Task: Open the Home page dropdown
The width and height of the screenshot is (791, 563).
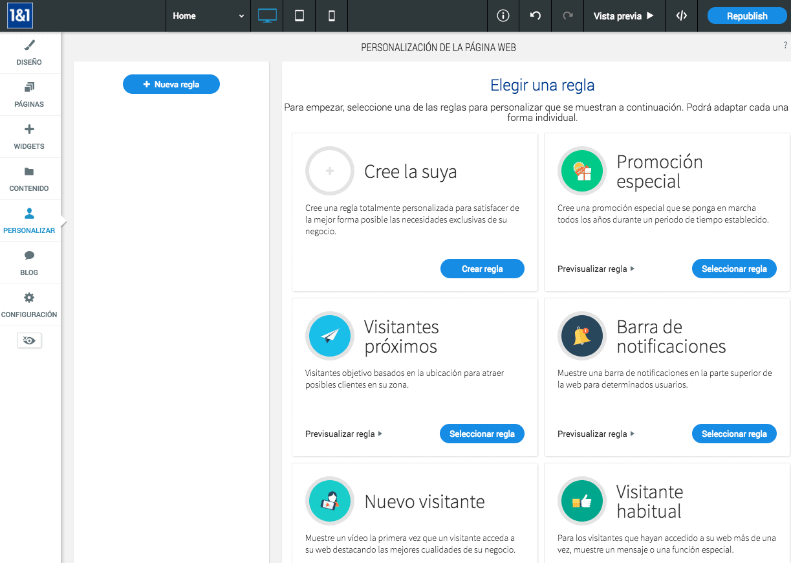Action: click(x=208, y=16)
